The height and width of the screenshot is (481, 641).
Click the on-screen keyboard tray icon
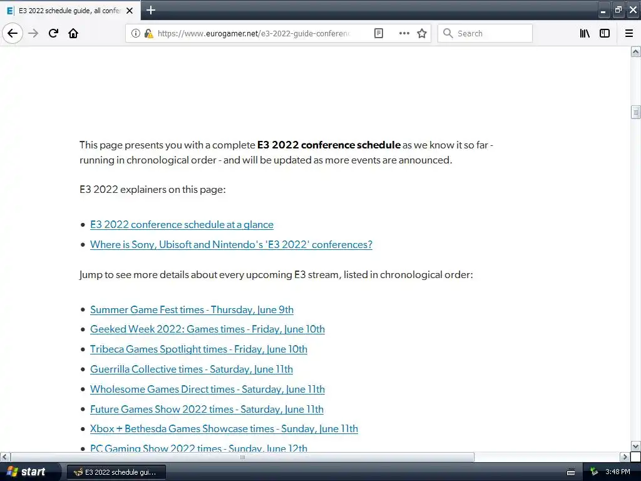point(571,472)
